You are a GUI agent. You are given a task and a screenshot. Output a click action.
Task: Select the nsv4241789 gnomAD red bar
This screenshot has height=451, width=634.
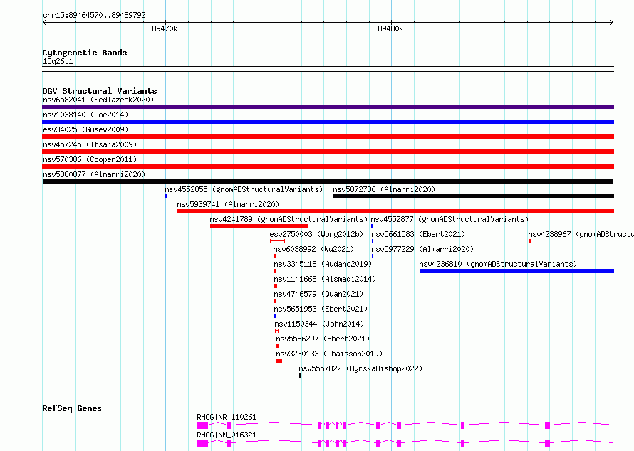[259, 226]
